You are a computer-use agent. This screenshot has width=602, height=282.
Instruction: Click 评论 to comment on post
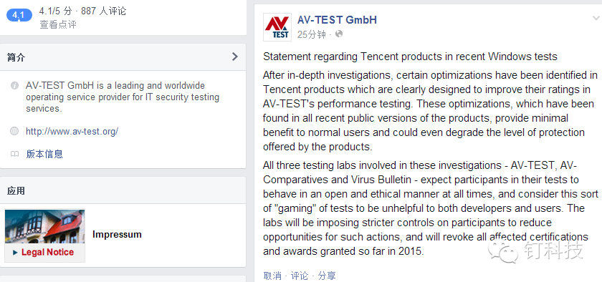click(300, 276)
